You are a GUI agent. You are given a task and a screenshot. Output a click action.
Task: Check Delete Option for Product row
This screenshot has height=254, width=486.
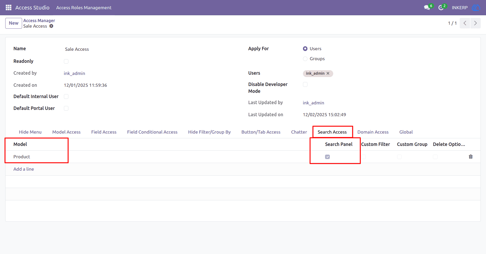[435, 157]
